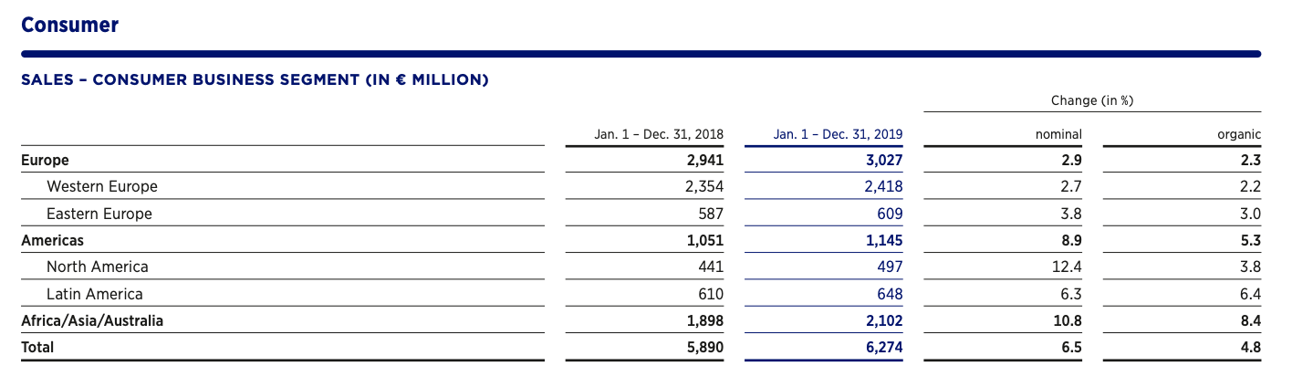The image size is (1292, 387).
Task: Click the Change (in %) header
Action: click(x=1091, y=100)
